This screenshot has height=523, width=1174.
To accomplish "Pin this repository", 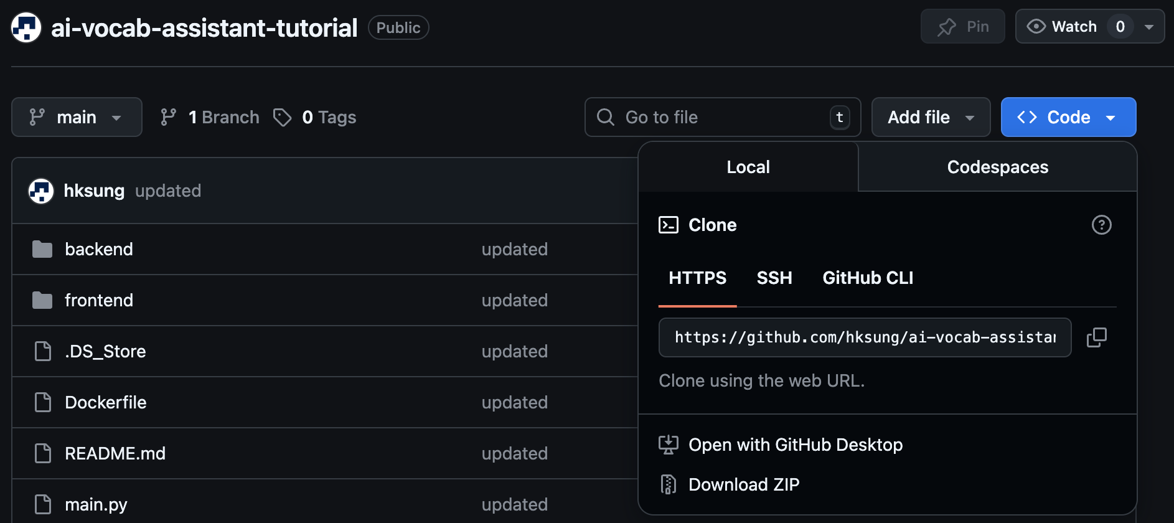I will pos(962,27).
